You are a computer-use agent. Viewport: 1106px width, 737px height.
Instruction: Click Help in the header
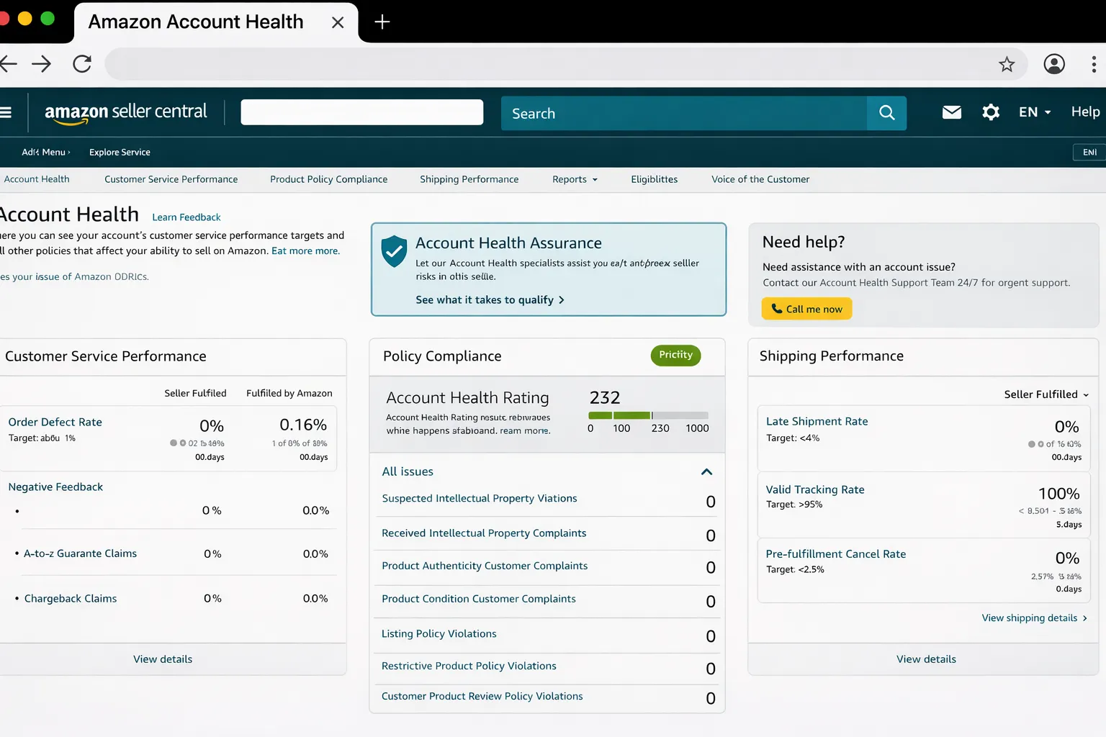click(1085, 112)
